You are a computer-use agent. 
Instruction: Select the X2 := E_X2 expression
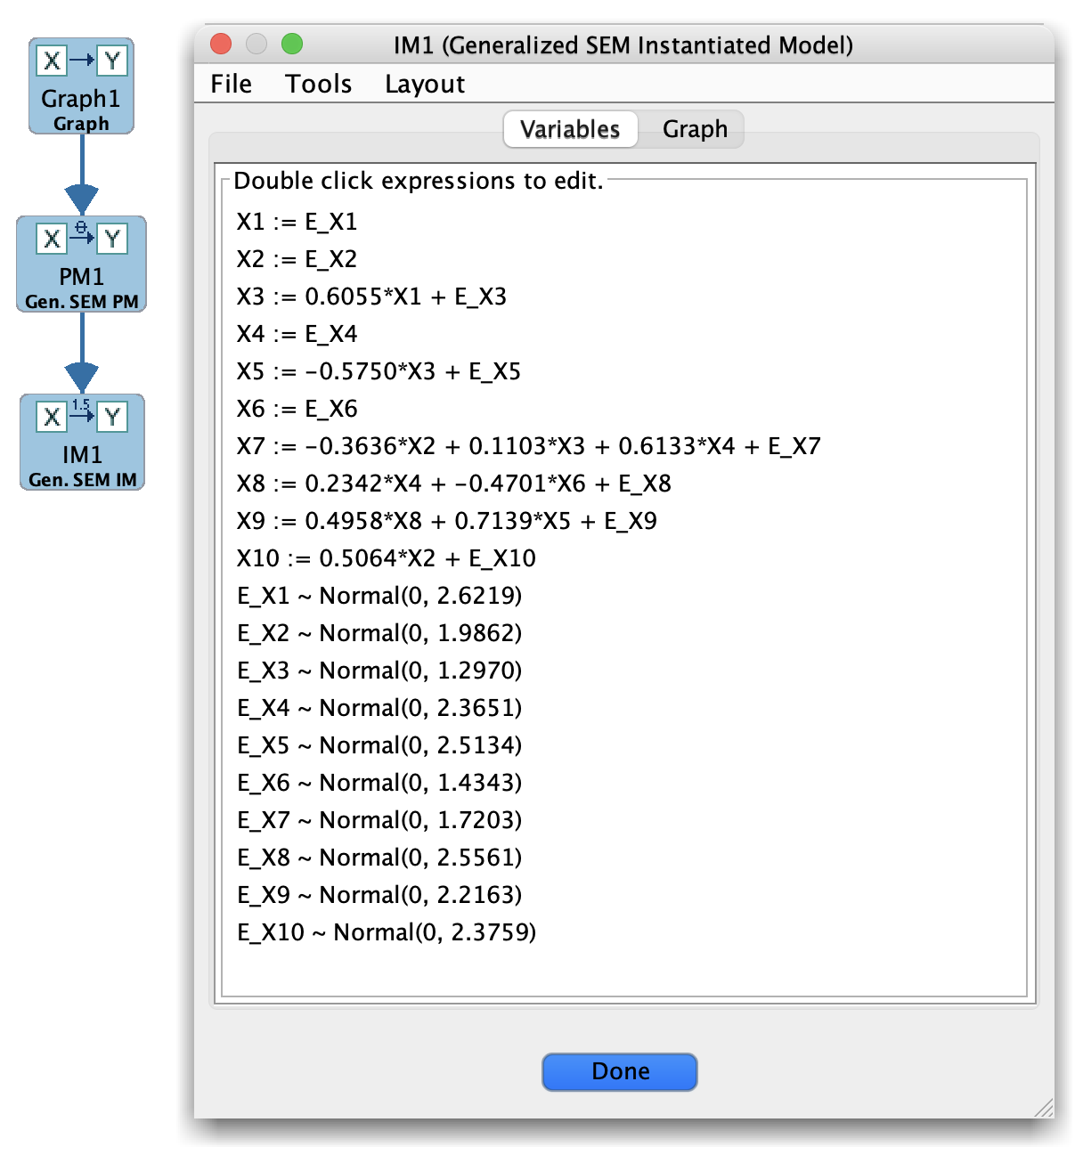click(x=297, y=259)
